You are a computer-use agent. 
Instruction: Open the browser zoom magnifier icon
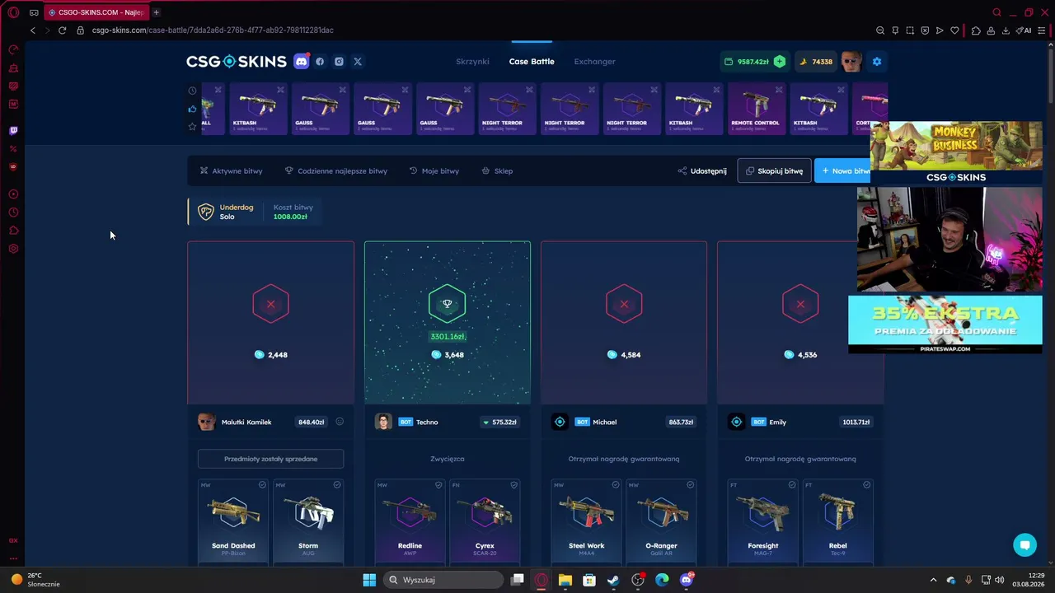point(880,30)
